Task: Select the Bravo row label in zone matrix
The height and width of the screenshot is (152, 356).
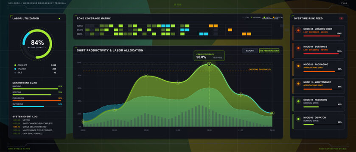Action: click(x=80, y=30)
